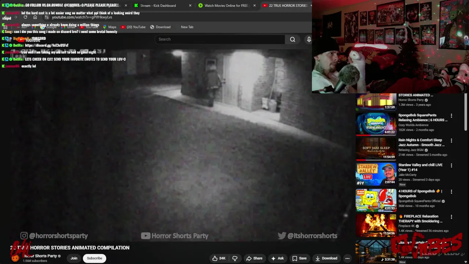Click the Stardew Valley and chill LIVE title
This screenshot has height=264, width=469.
(x=421, y=167)
